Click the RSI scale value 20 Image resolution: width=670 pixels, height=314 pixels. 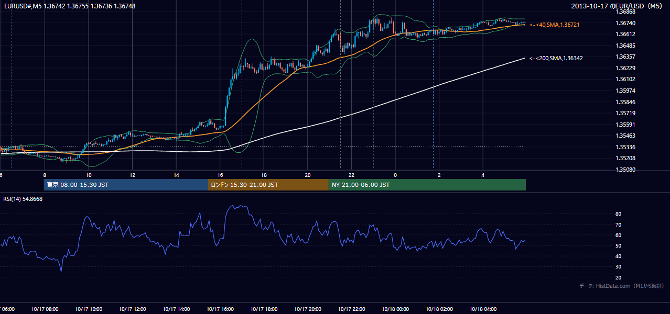coord(618,277)
